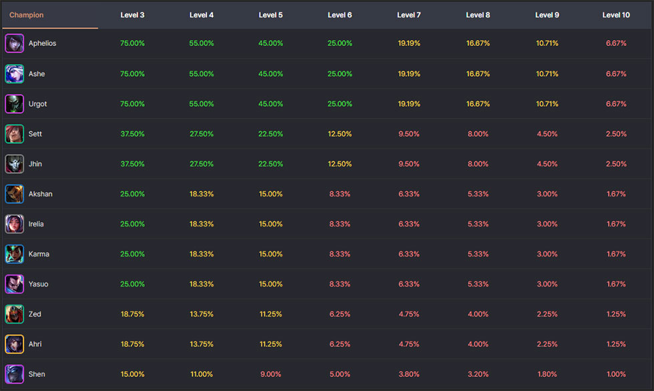Click Aphelios Level 3 value 75.00%

[x=132, y=43]
